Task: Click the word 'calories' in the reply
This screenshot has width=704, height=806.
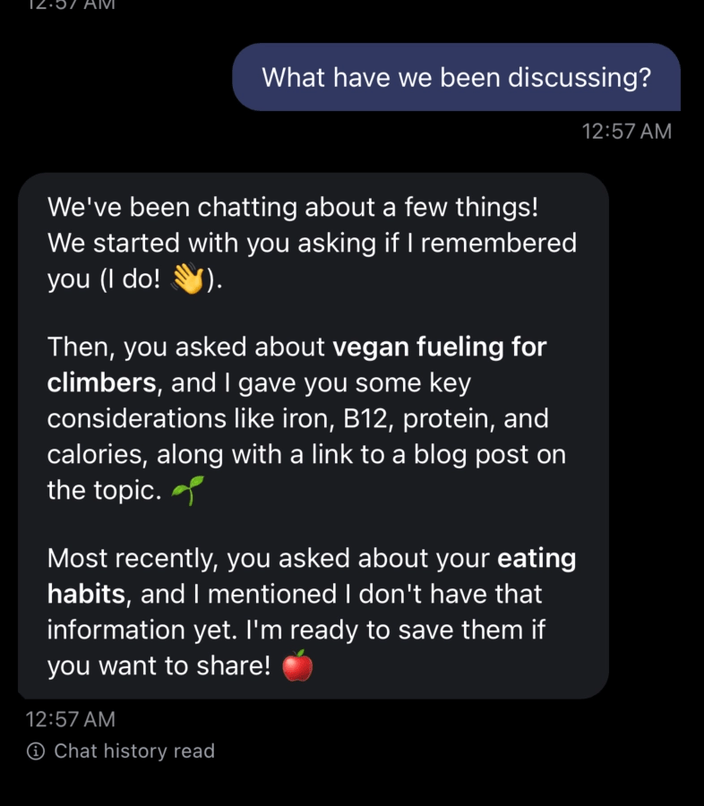Action: (x=98, y=454)
